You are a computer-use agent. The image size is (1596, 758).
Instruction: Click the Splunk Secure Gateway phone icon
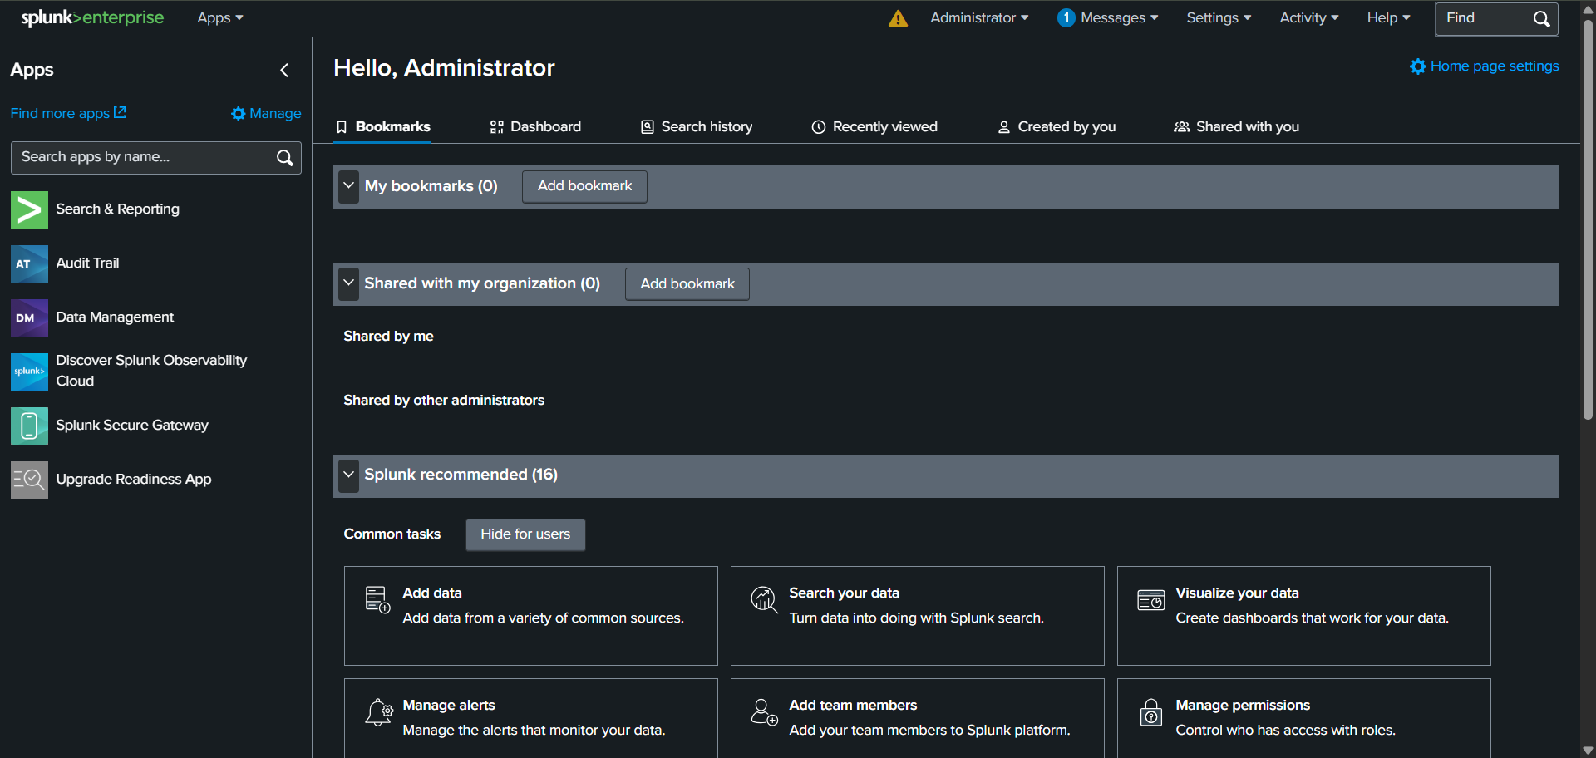click(x=29, y=426)
